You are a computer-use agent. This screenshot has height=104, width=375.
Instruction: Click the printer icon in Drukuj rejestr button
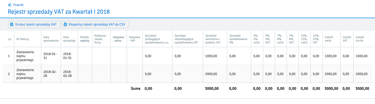tap(12, 25)
